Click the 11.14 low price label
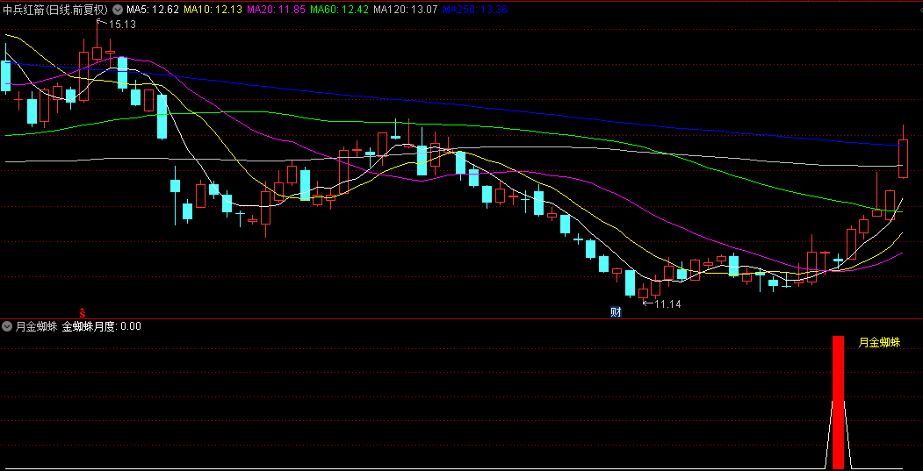Screen dimensions: 923x471 click(667, 304)
